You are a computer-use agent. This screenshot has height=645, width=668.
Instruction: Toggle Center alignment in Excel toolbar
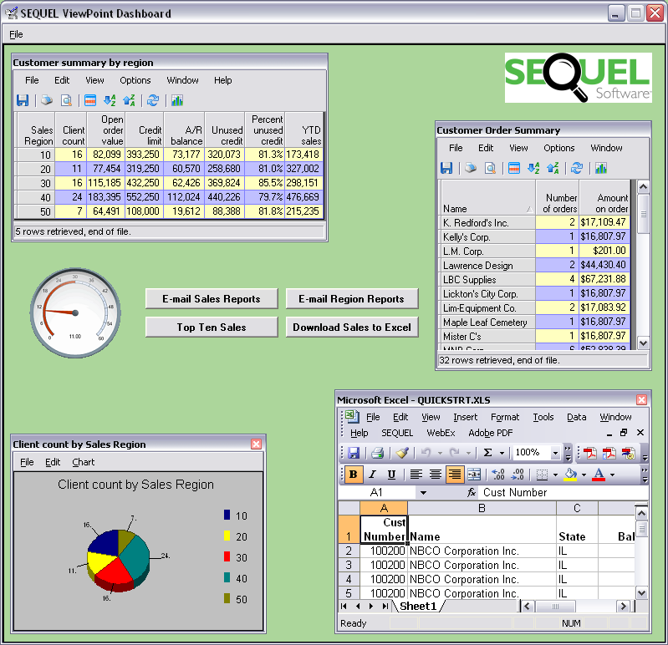tap(435, 475)
